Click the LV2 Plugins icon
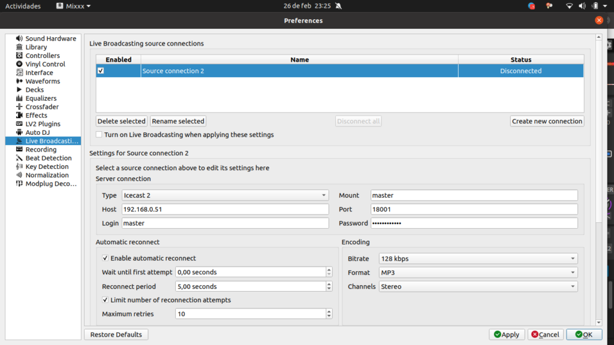The width and height of the screenshot is (614, 345). [19, 124]
